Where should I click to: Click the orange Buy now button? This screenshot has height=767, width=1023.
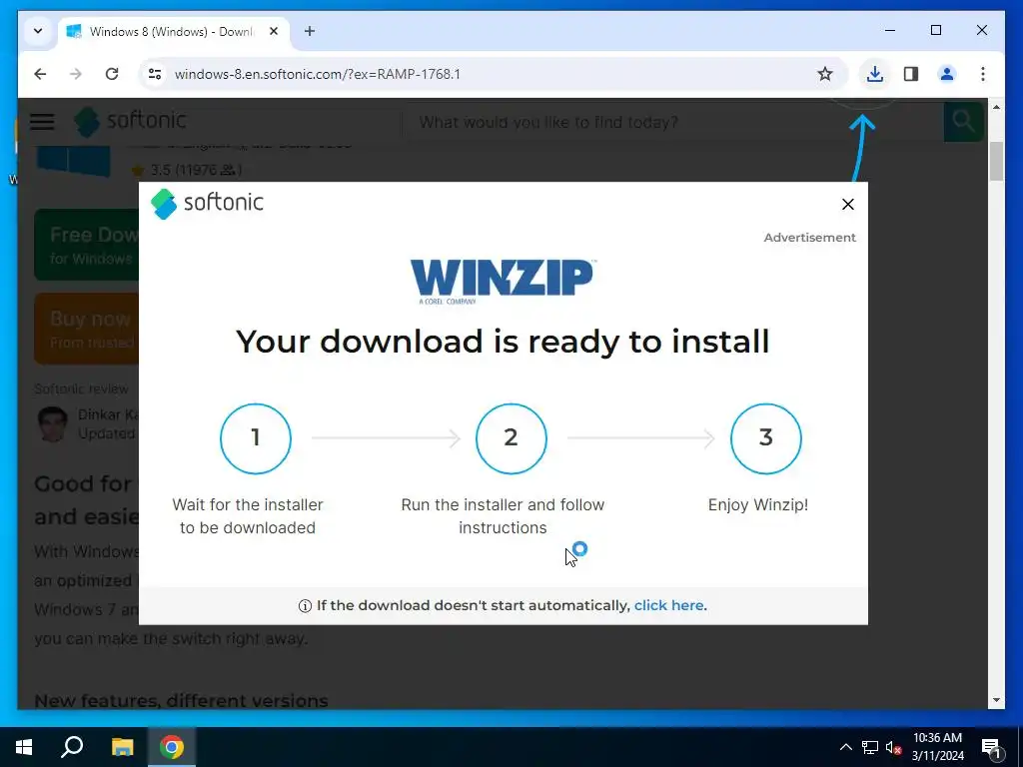[x=86, y=328]
